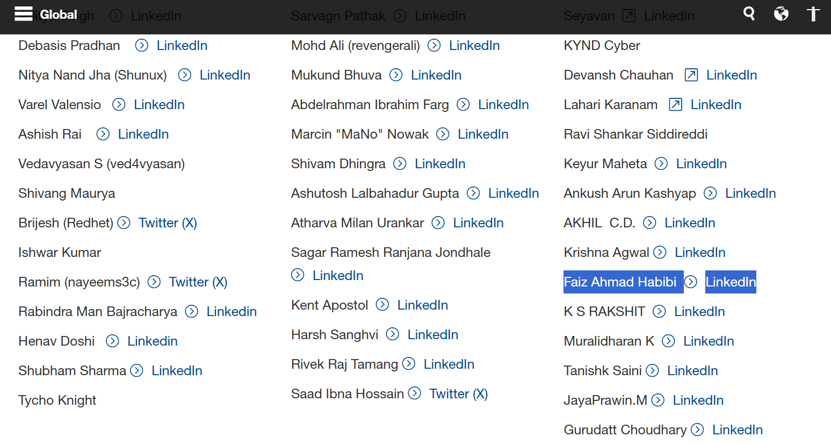Open Keyur Maheta's LinkedIn link
This screenshot has width=831, height=444.
click(x=701, y=164)
